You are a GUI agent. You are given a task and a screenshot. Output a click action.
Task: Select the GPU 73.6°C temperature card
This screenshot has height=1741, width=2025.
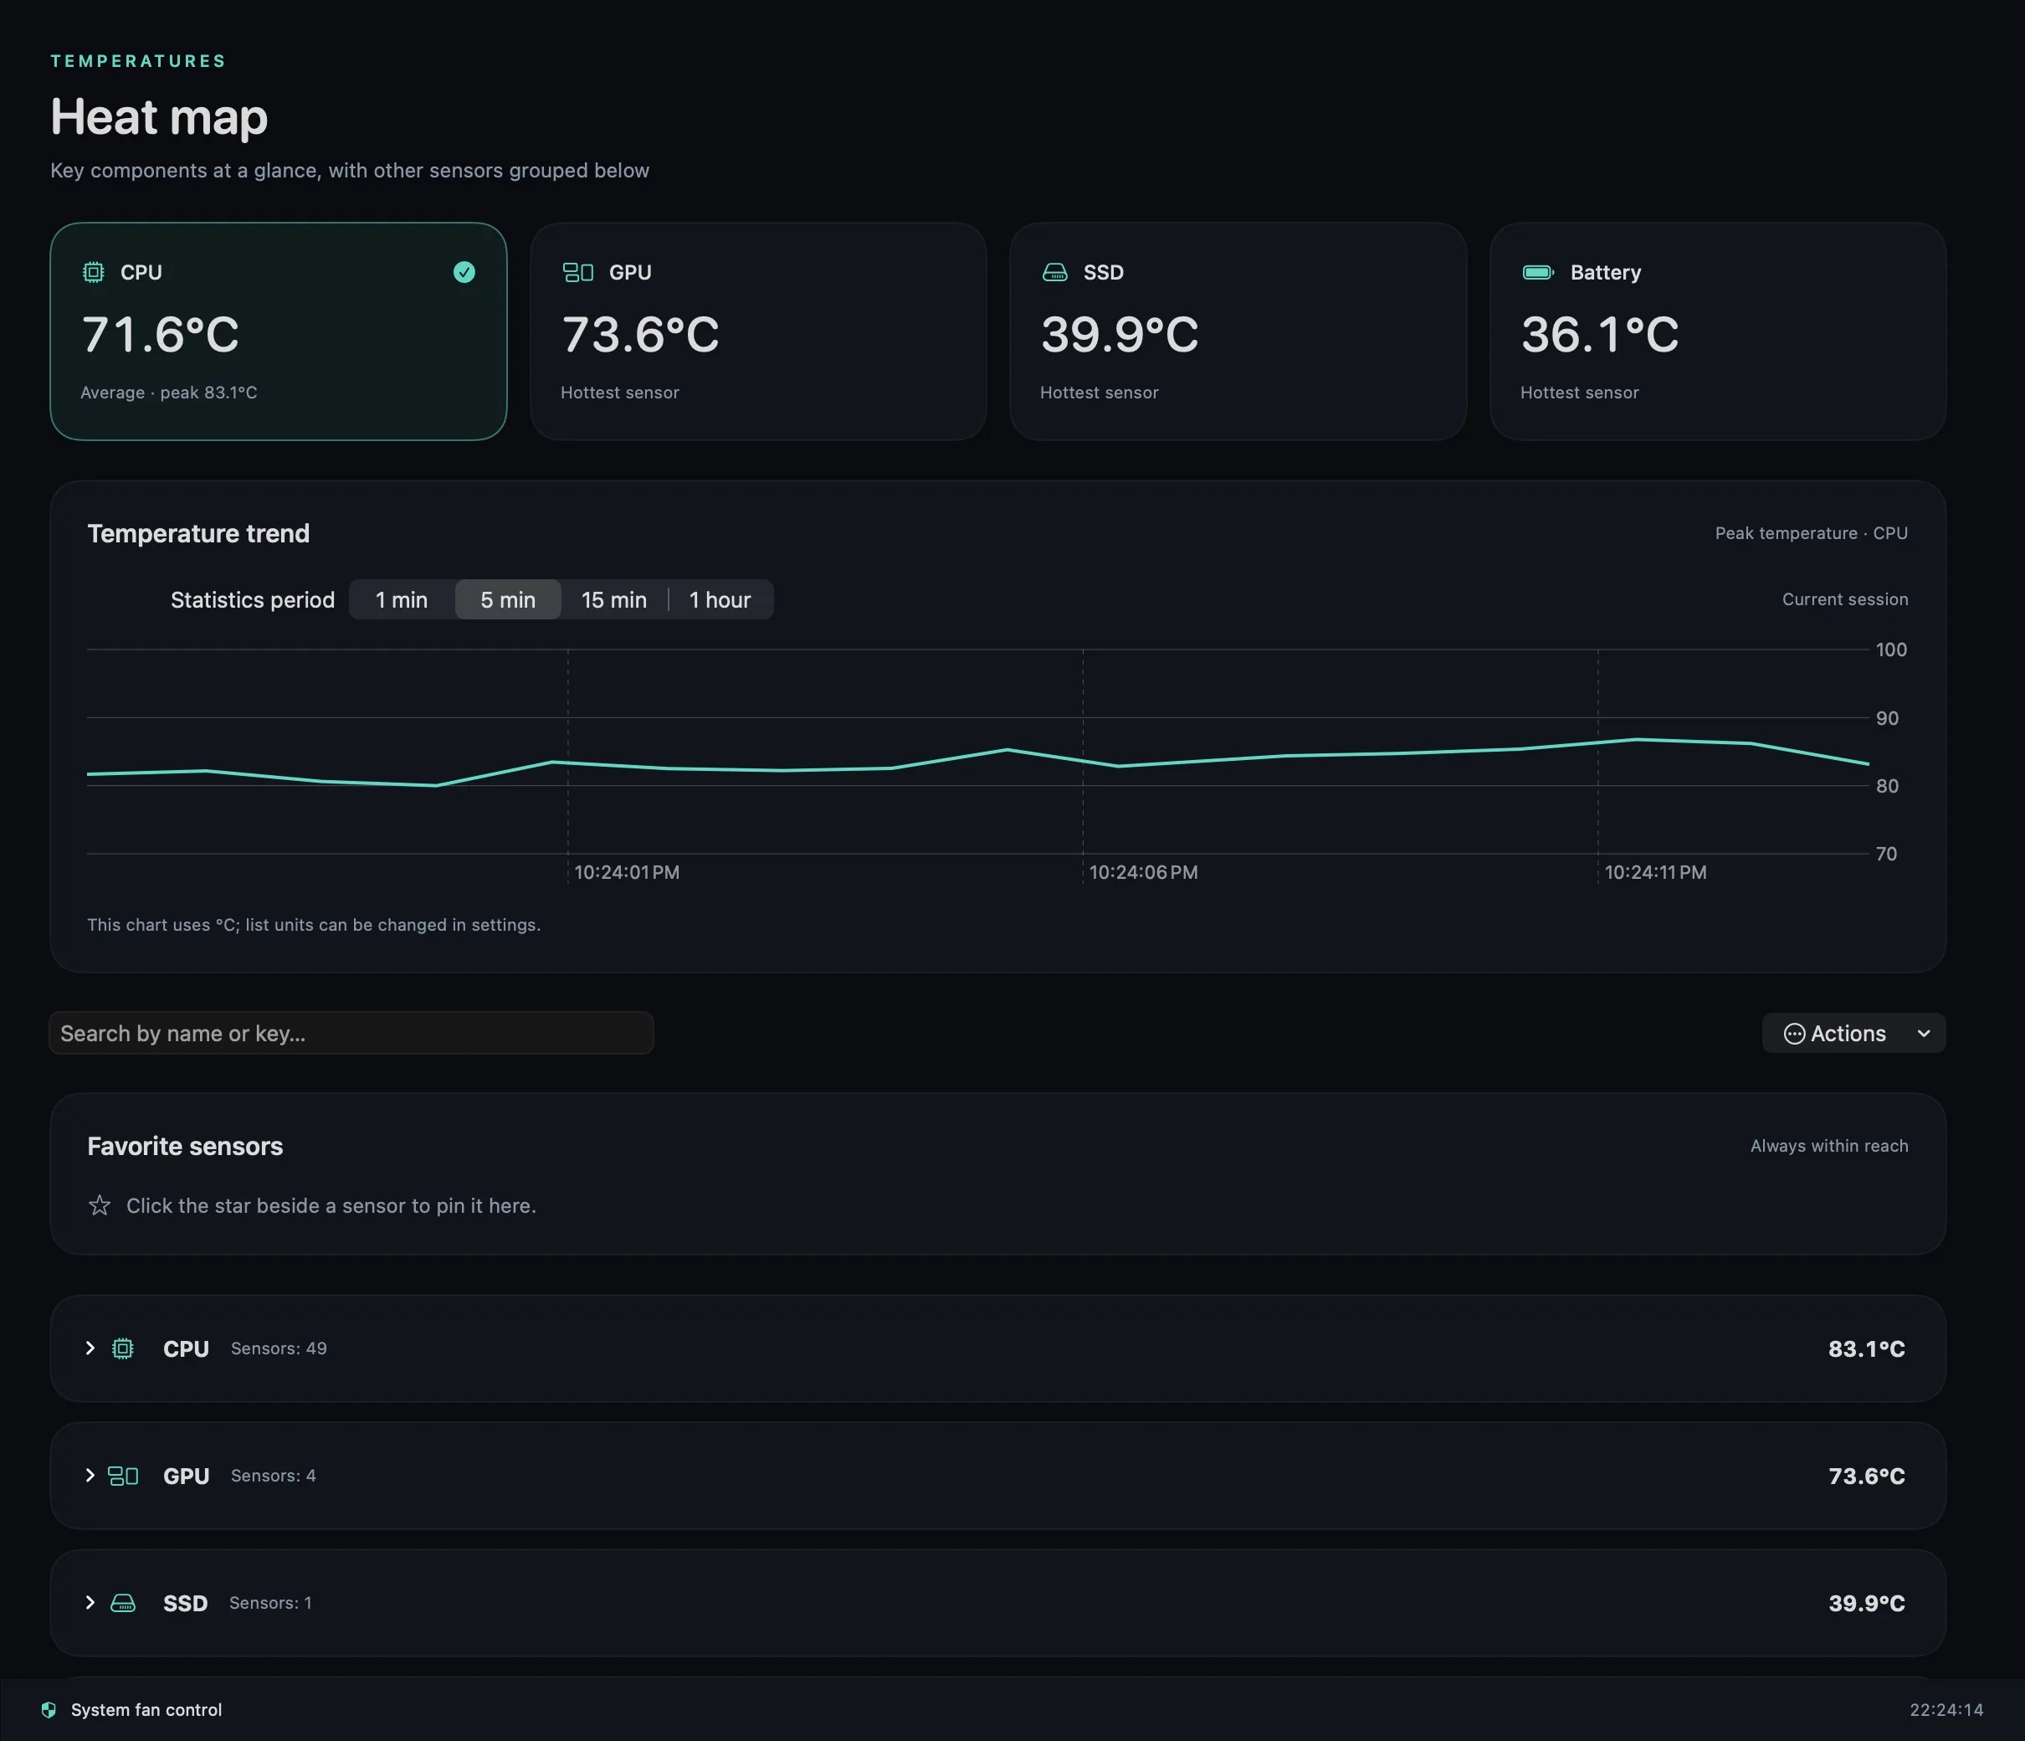(758, 331)
